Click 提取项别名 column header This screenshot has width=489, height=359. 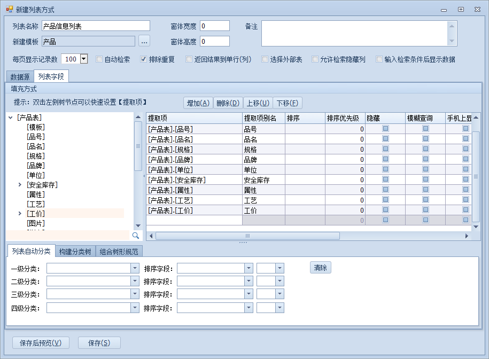coord(263,118)
